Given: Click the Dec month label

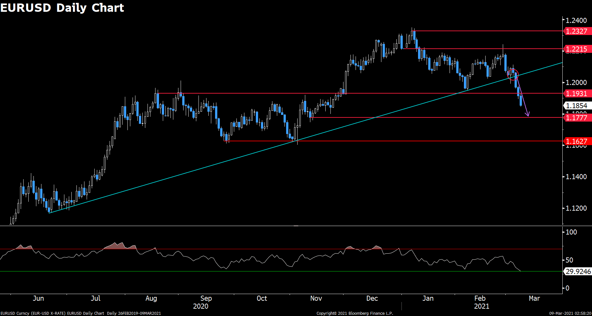Looking at the screenshot, I should [x=372, y=298].
